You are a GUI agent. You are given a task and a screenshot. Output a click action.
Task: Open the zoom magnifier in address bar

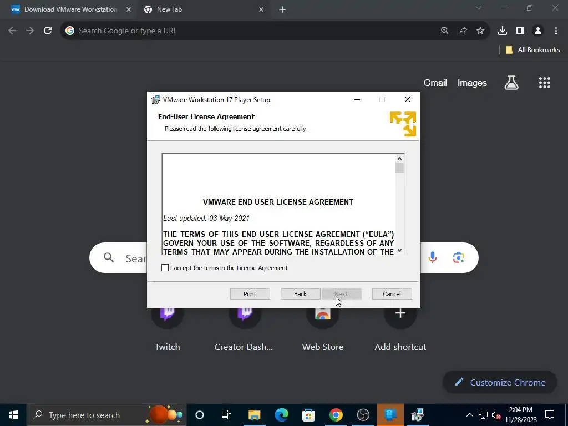[x=445, y=31]
